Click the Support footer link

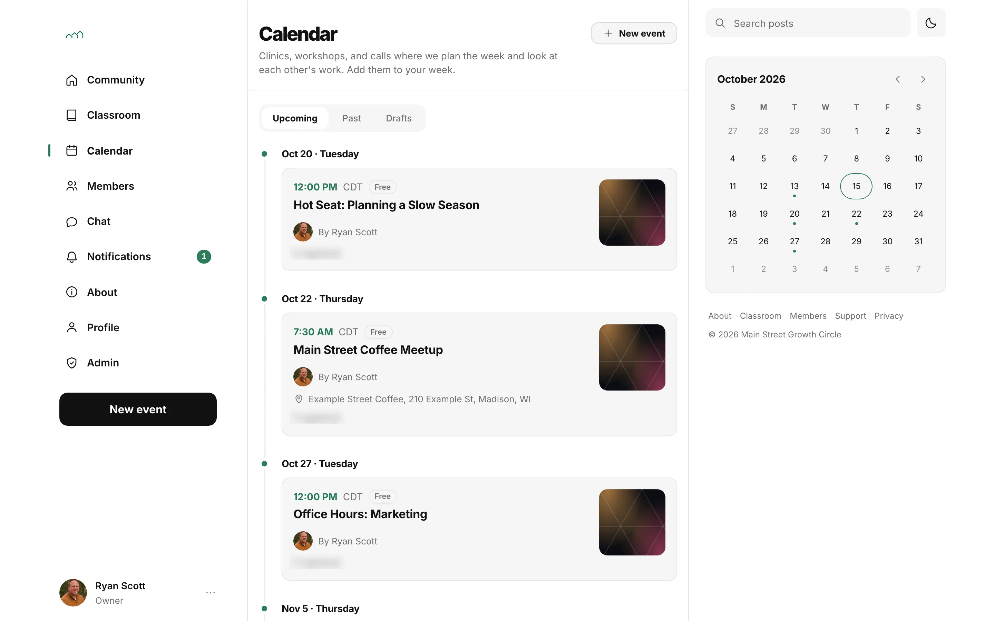pyautogui.click(x=850, y=316)
